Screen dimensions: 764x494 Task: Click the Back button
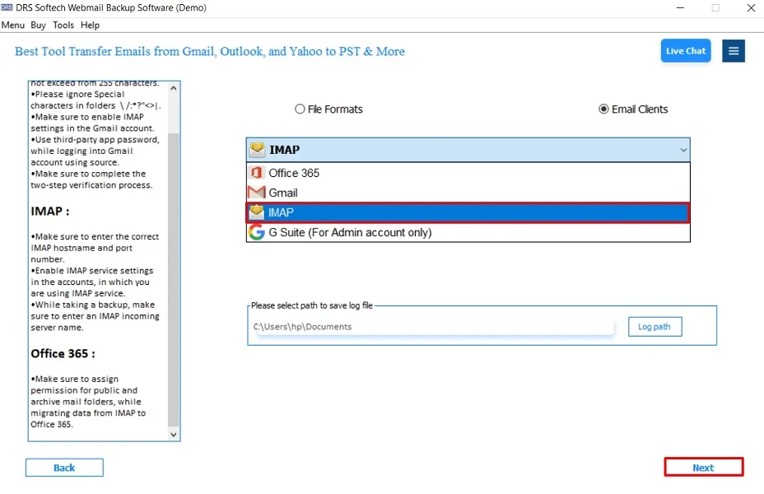pos(64,467)
